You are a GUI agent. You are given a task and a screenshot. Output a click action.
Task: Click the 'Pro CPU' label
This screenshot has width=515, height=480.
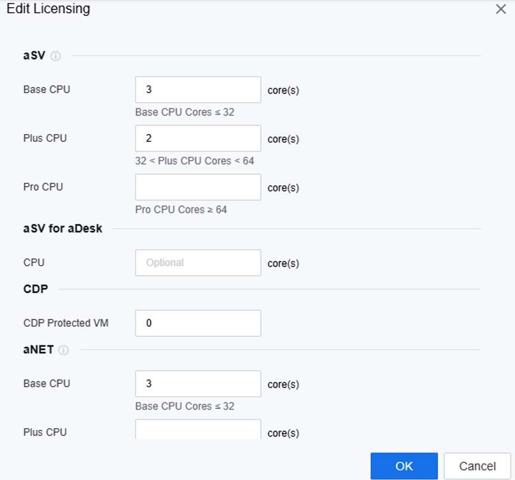(x=43, y=187)
